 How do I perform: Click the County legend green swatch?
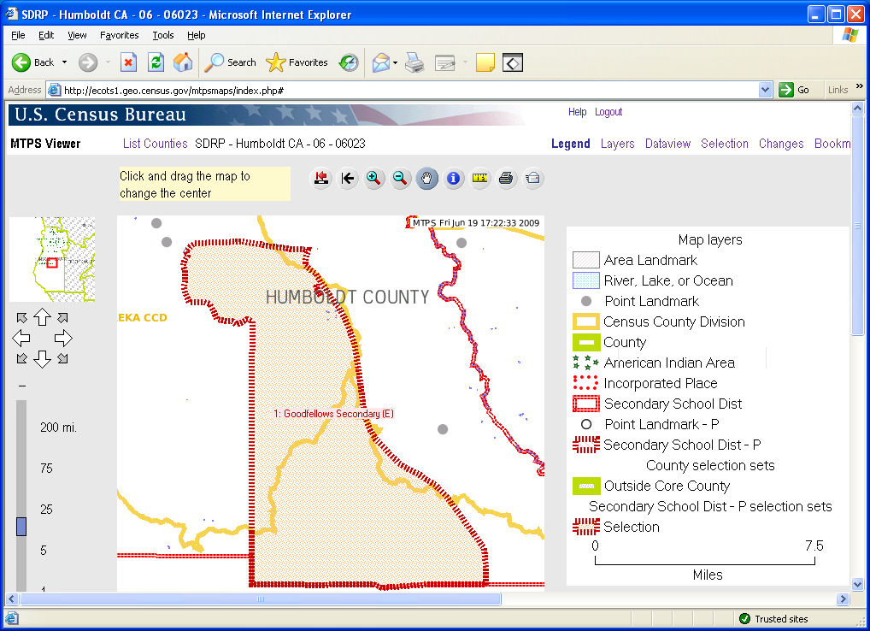click(586, 342)
